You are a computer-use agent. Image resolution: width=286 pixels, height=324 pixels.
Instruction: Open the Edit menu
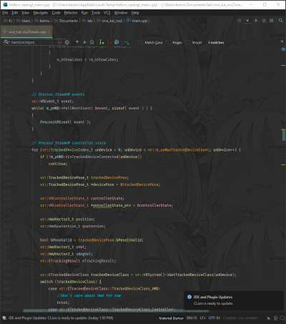(x=15, y=13)
